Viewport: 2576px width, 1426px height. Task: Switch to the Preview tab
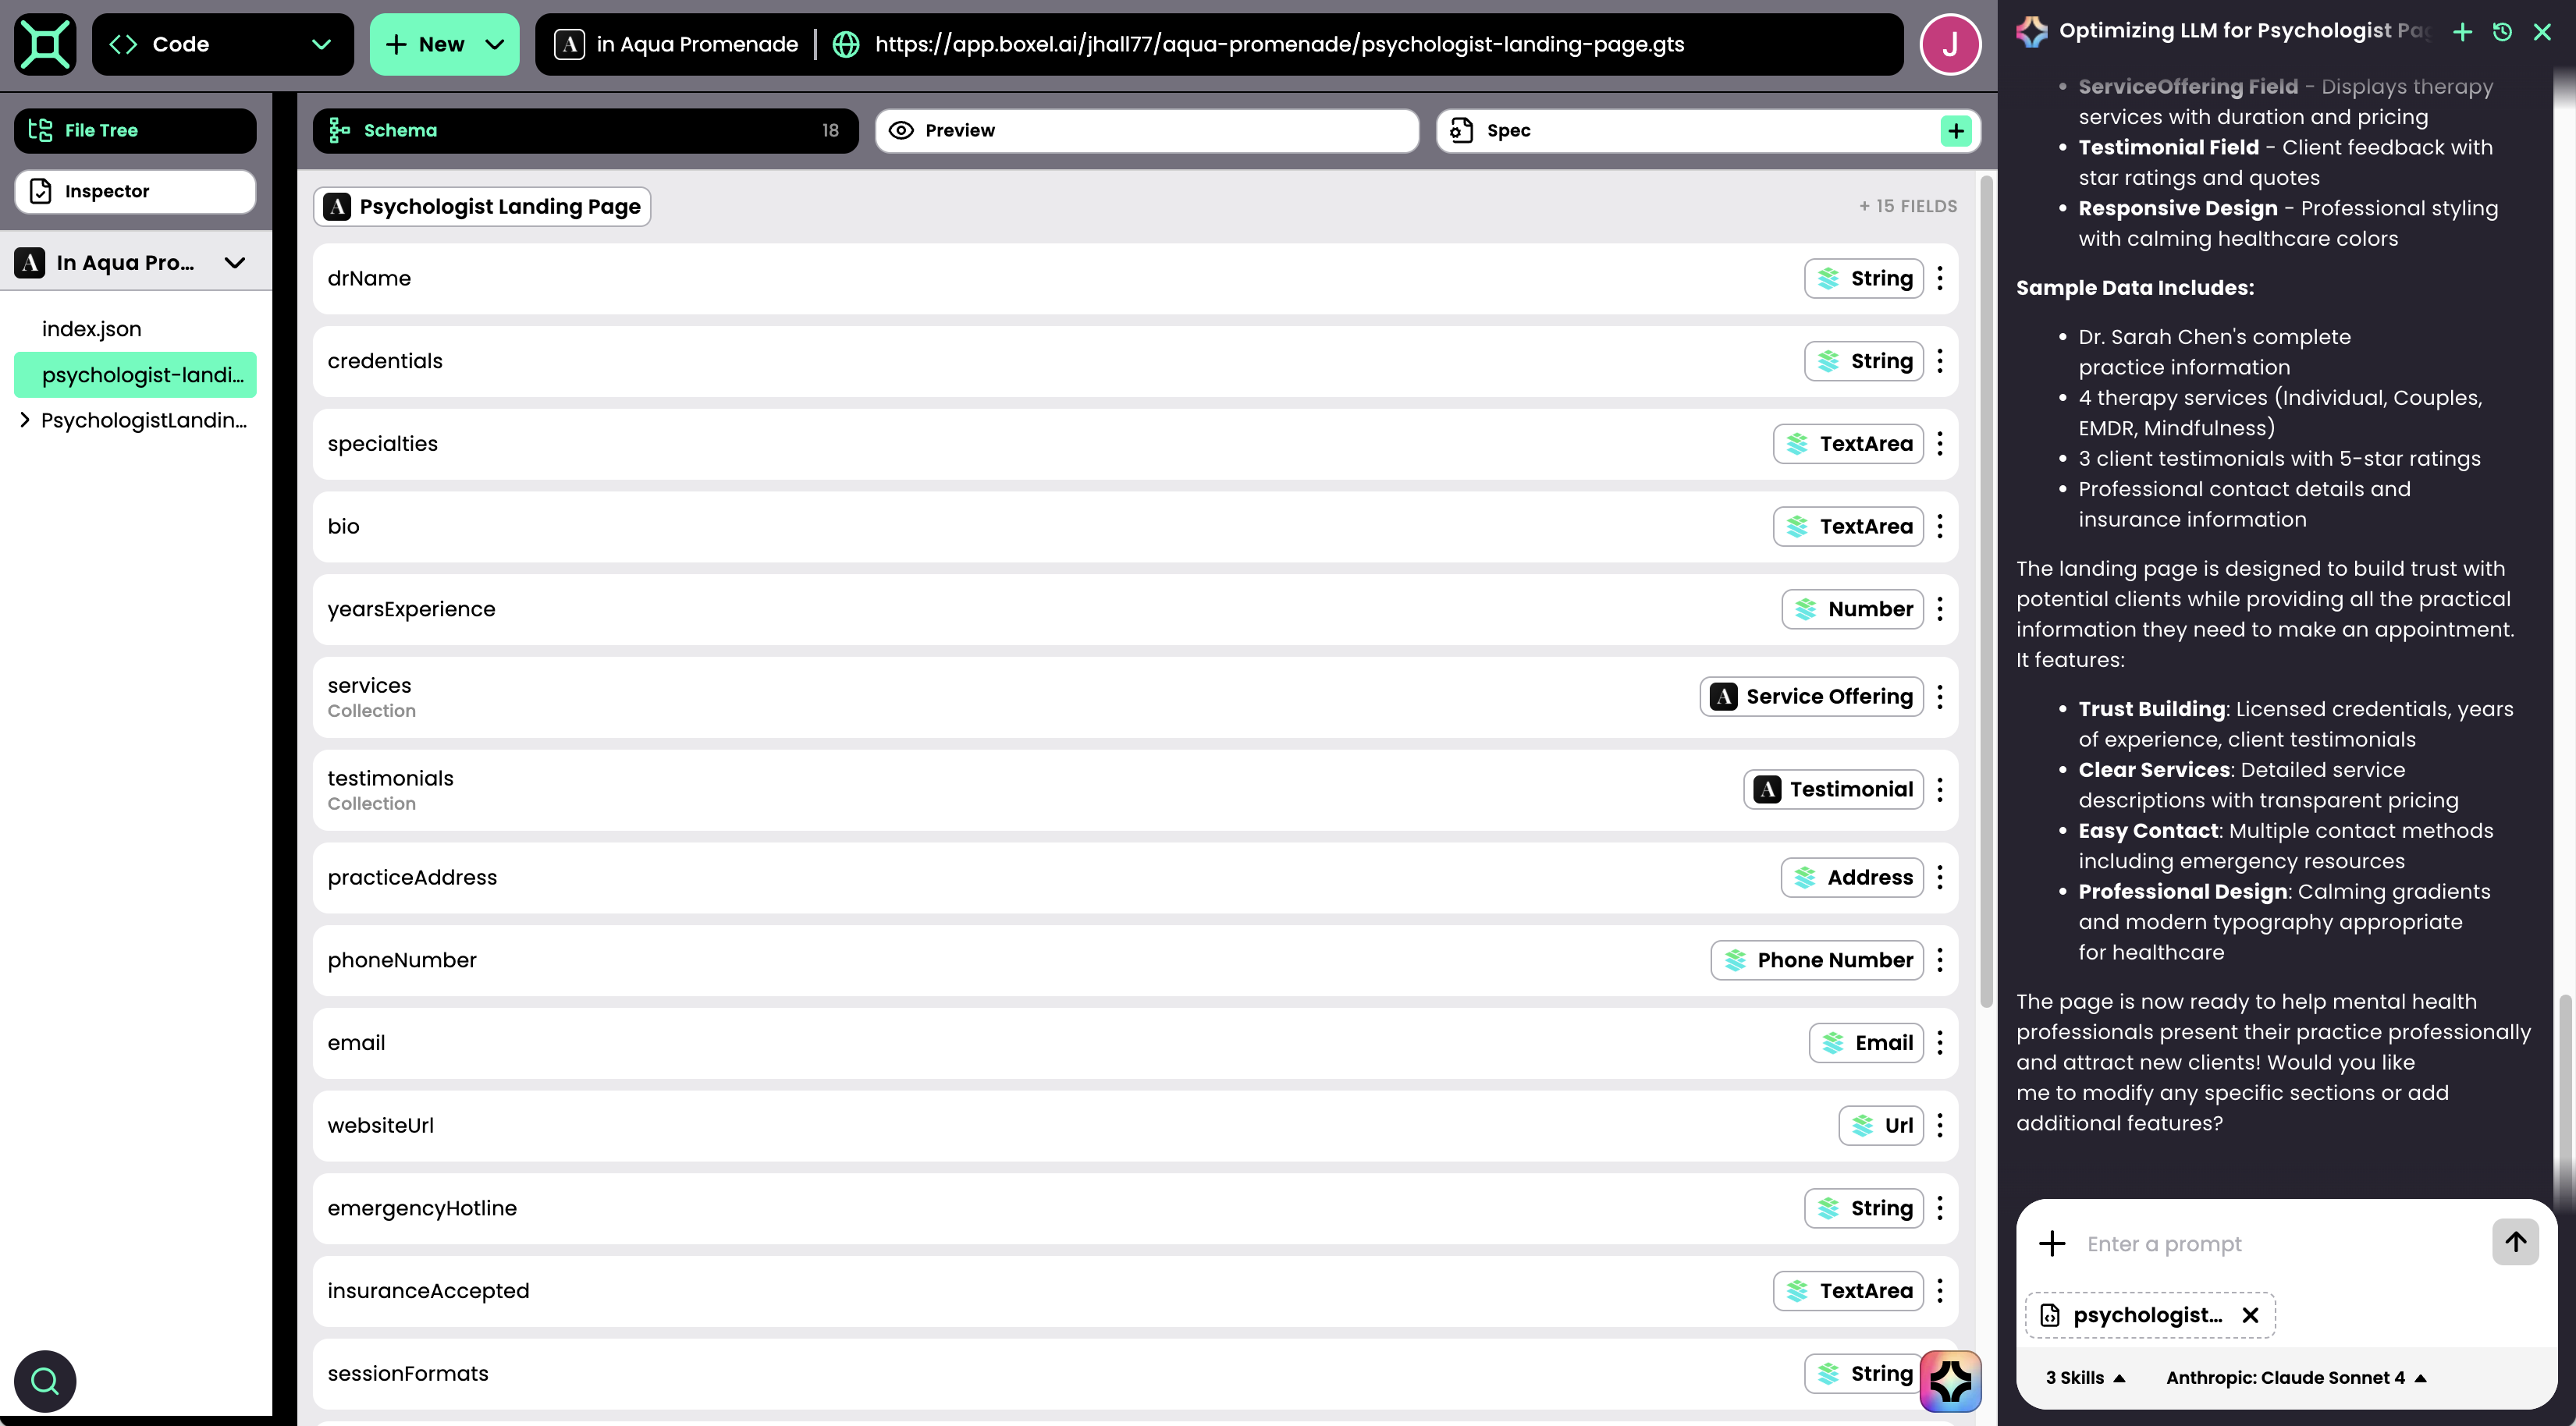pyautogui.click(x=1147, y=130)
